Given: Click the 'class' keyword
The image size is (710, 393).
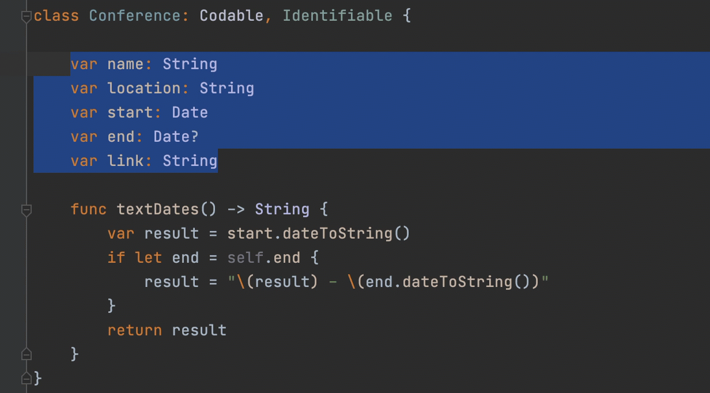Looking at the screenshot, I should coord(56,16).
